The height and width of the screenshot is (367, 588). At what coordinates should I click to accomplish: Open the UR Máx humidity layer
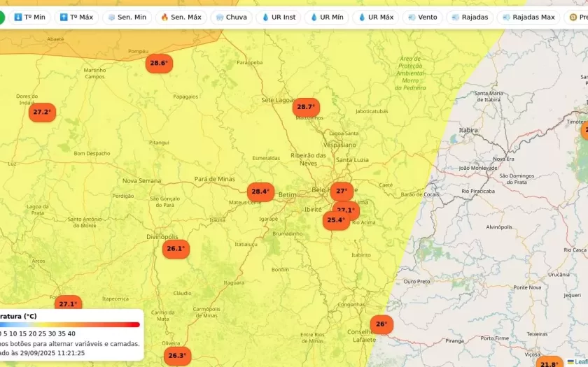click(375, 17)
